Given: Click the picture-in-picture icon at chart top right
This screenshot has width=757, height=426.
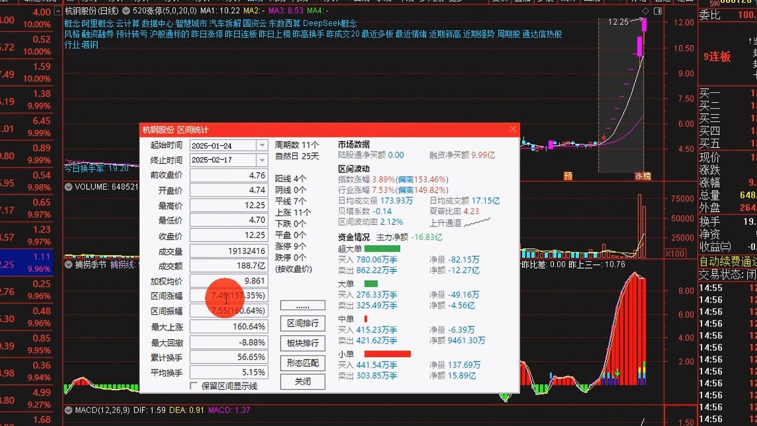Looking at the screenshot, I should tap(658, 10).
